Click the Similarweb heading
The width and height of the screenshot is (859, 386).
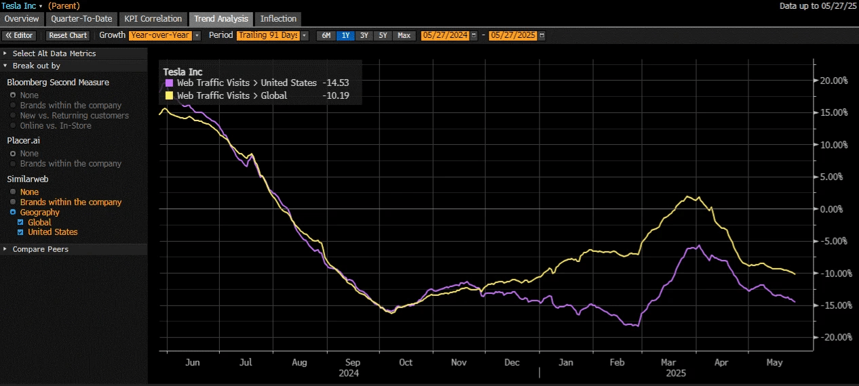[28, 179]
